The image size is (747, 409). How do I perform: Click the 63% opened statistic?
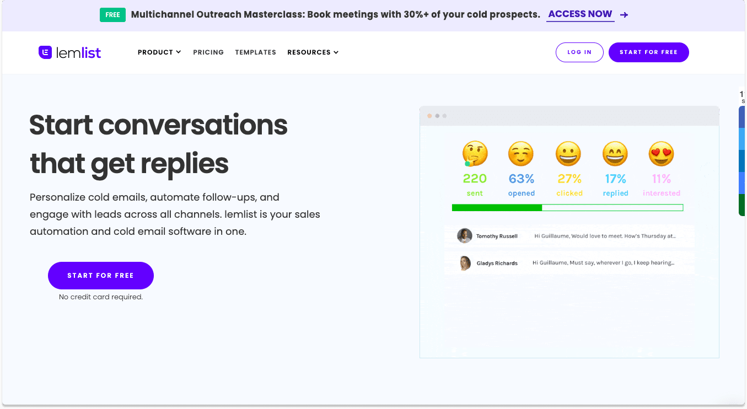[522, 185]
